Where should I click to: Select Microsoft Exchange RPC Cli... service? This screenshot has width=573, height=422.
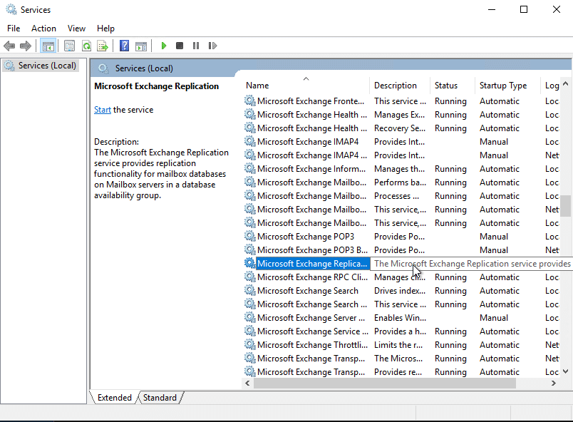pos(312,277)
